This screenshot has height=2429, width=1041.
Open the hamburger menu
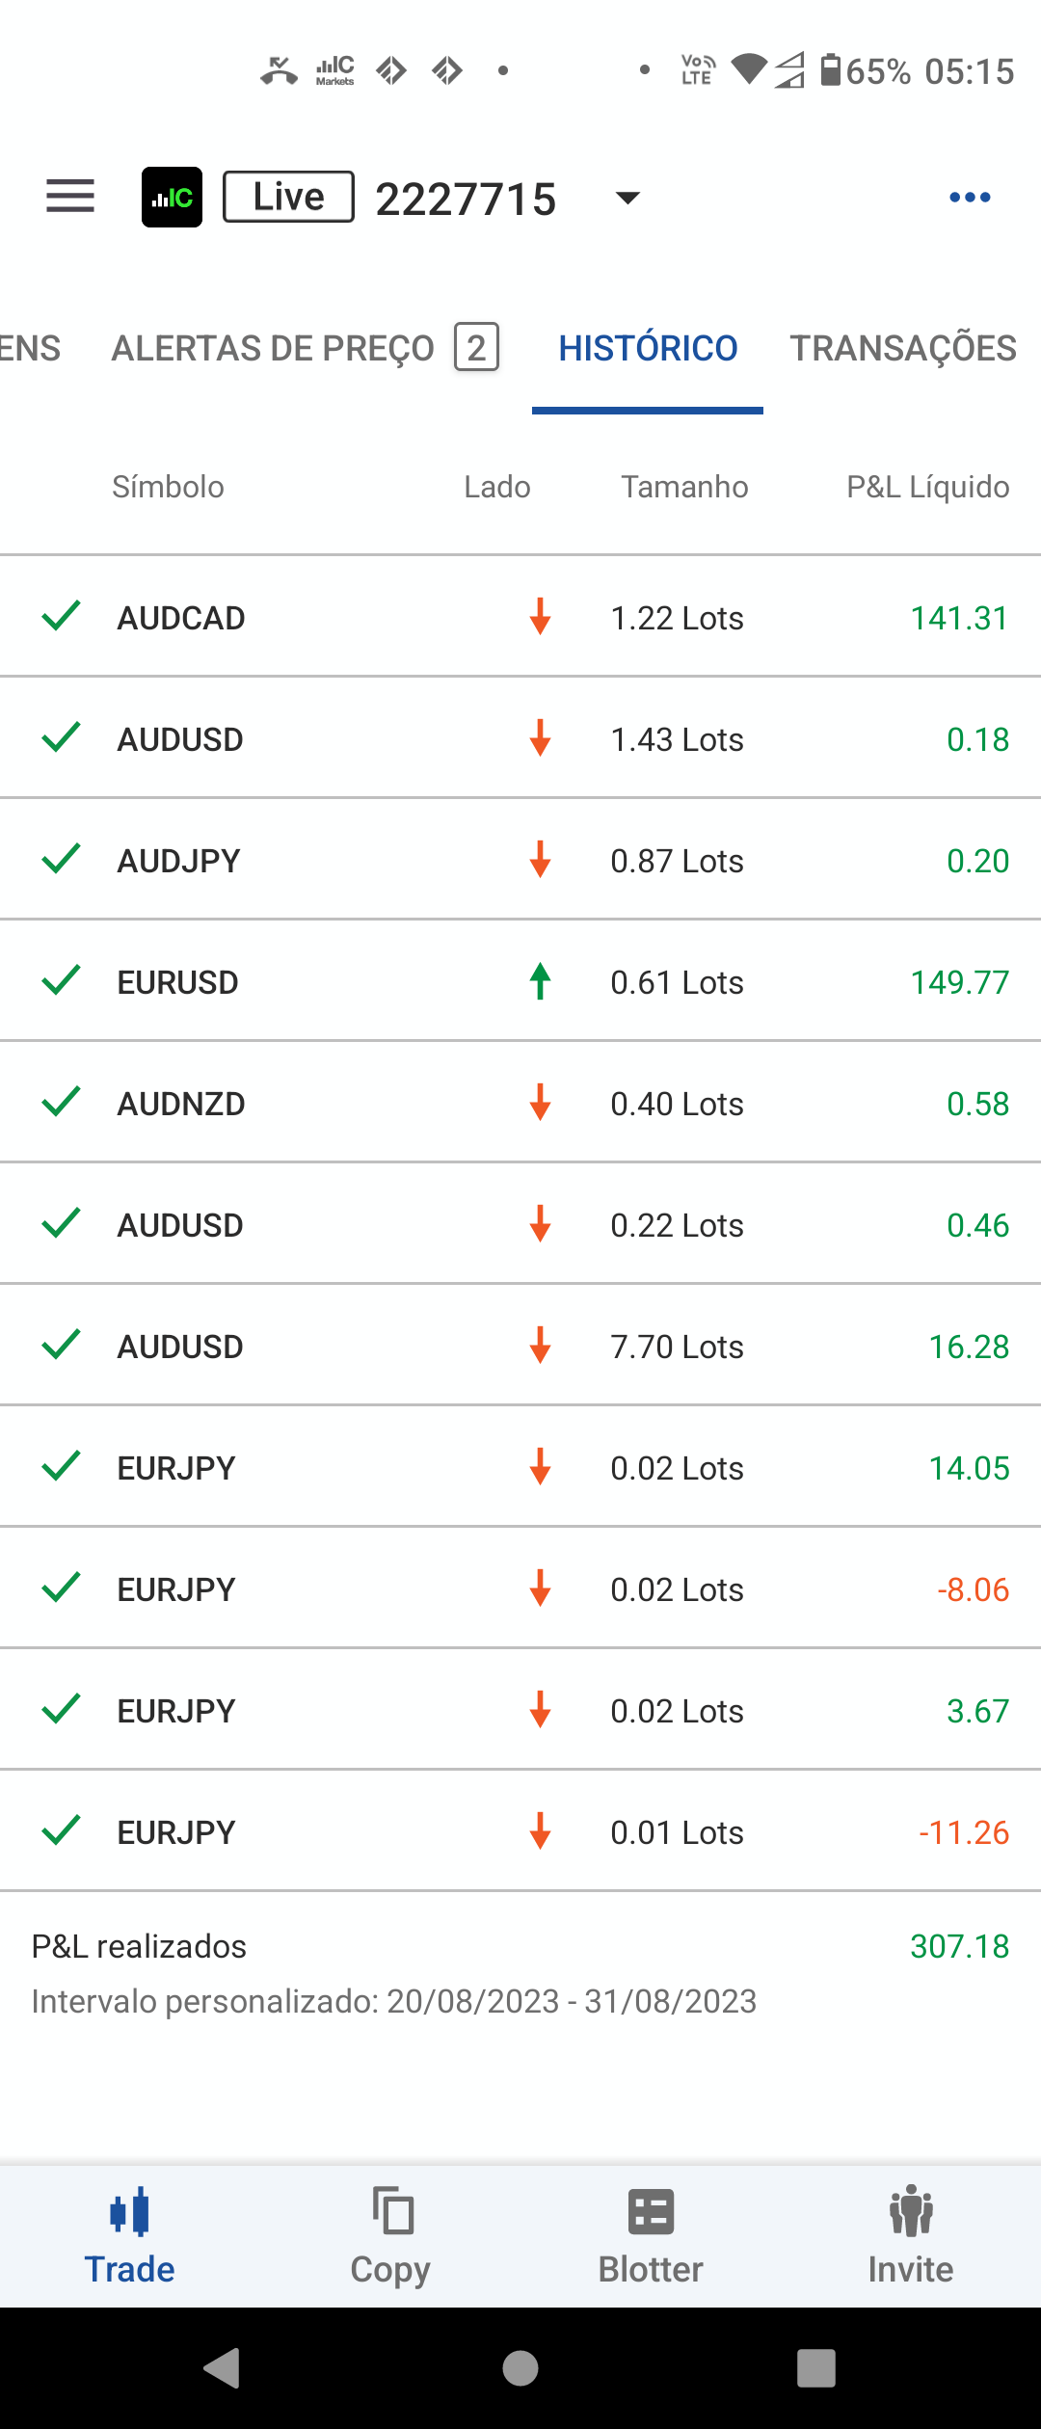coord(70,197)
